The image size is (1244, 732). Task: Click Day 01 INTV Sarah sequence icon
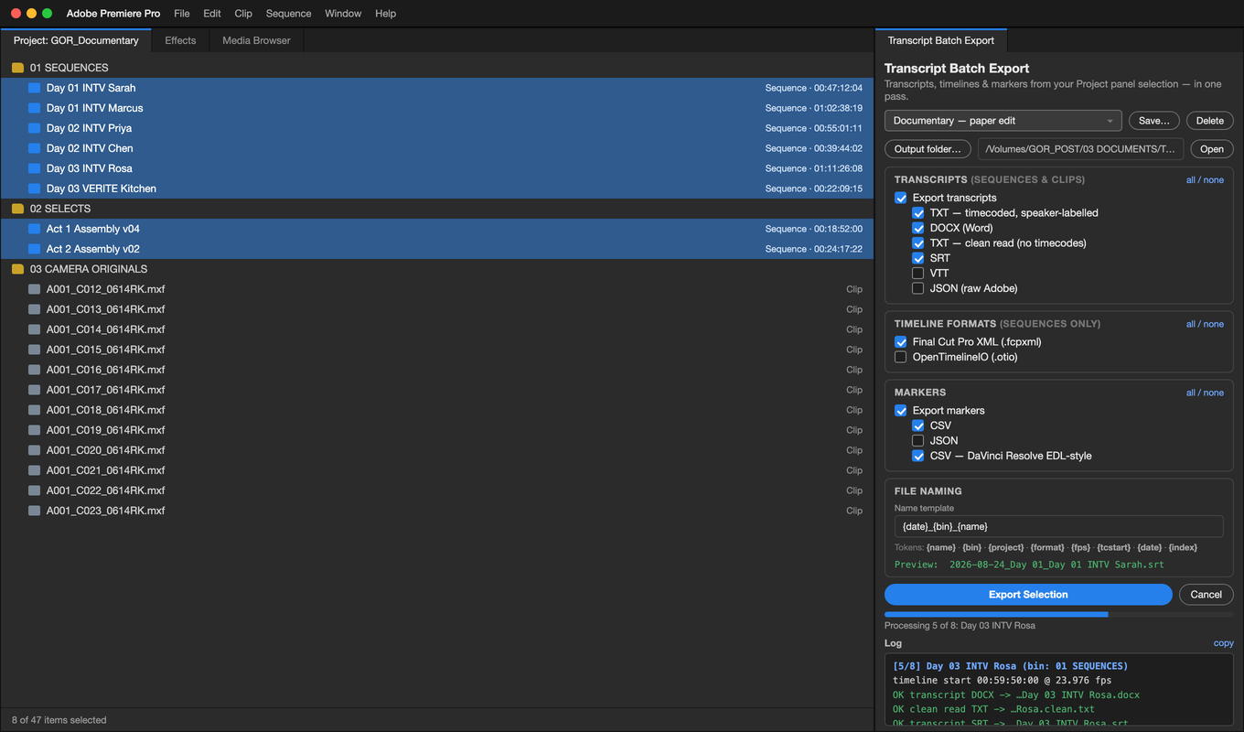pyautogui.click(x=34, y=88)
